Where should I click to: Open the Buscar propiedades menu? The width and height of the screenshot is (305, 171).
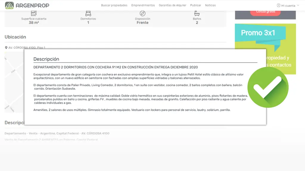coord(114,5)
